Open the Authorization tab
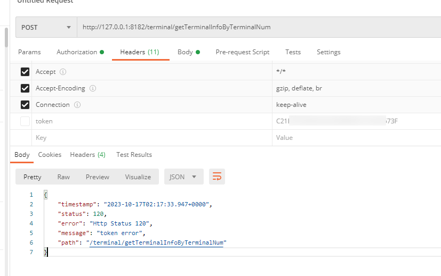The height and width of the screenshot is (276, 441). (79, 52)
